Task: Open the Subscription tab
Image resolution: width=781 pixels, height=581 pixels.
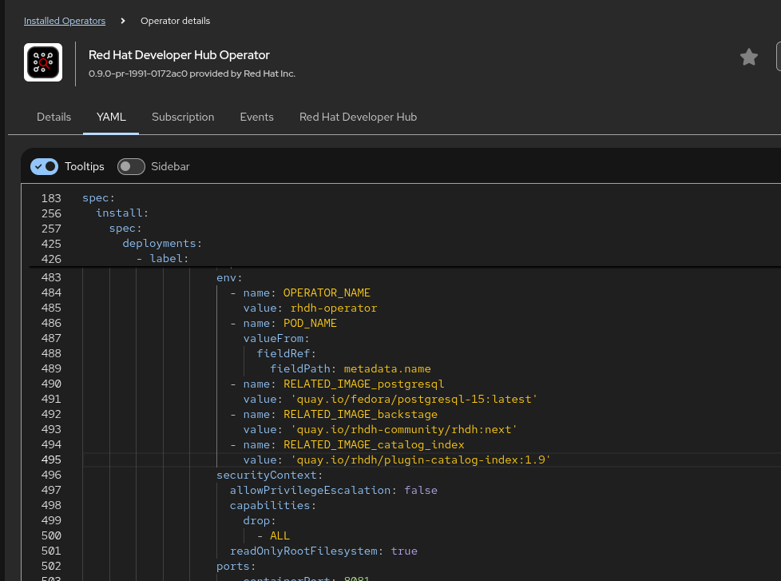Action: pyautogui.click(x=183, y=117)
